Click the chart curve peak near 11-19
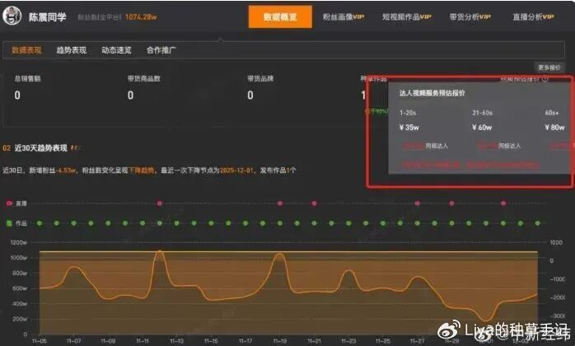This screenshot has width=575, height=346. [280, 255]
